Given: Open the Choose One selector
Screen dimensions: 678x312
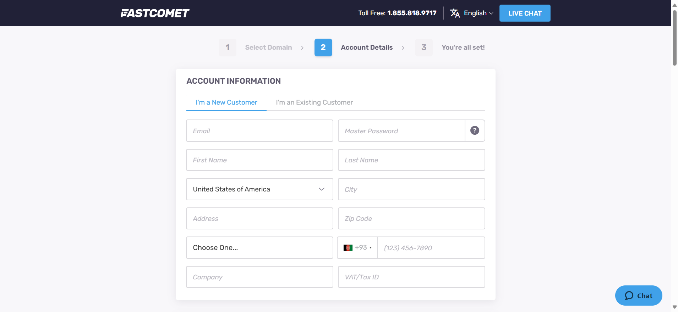Looking at the screenshot, I should tap(259, 247).
